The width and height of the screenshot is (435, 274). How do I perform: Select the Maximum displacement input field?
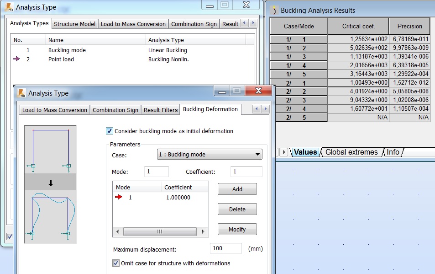coord(226,248)
